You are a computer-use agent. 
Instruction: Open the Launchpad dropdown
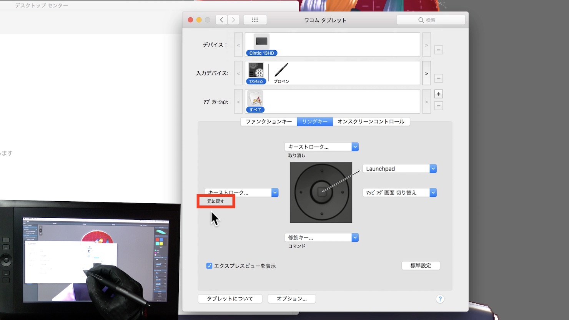coord(399,169)
